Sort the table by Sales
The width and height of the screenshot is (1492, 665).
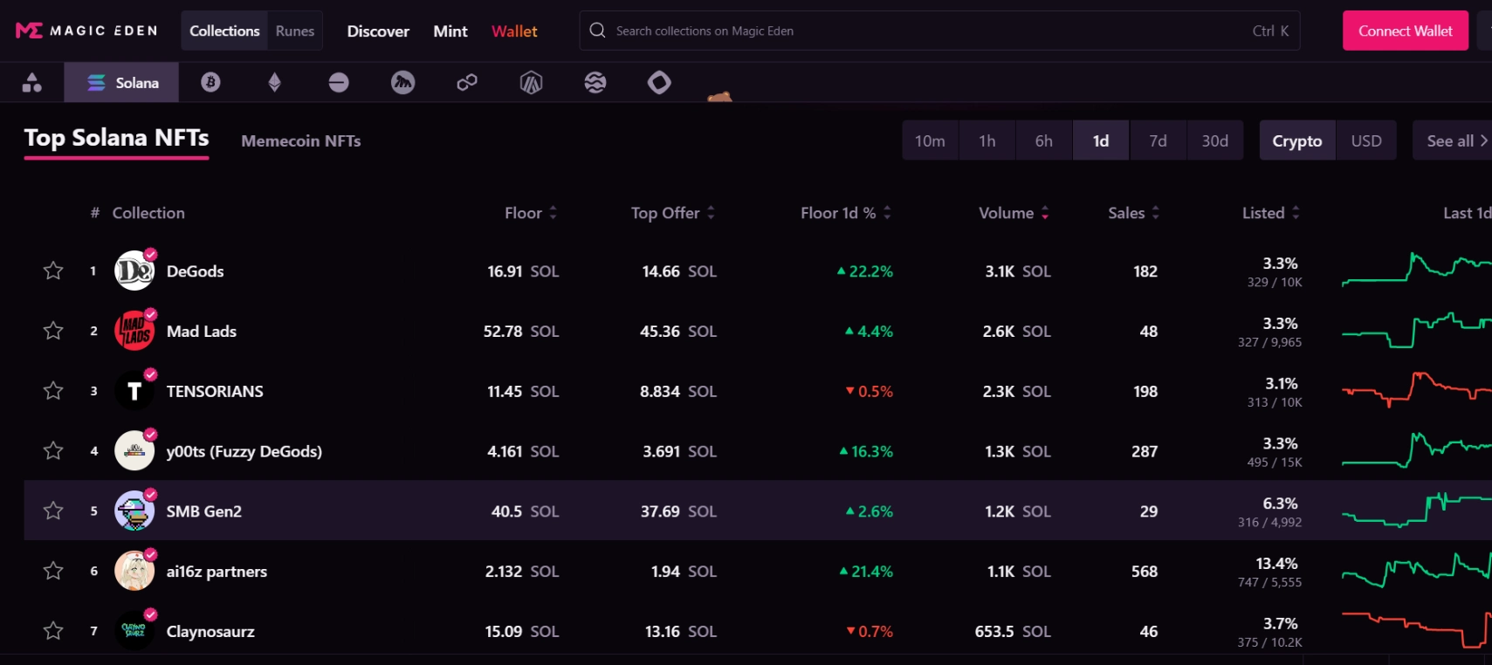tap(1134, 213)
